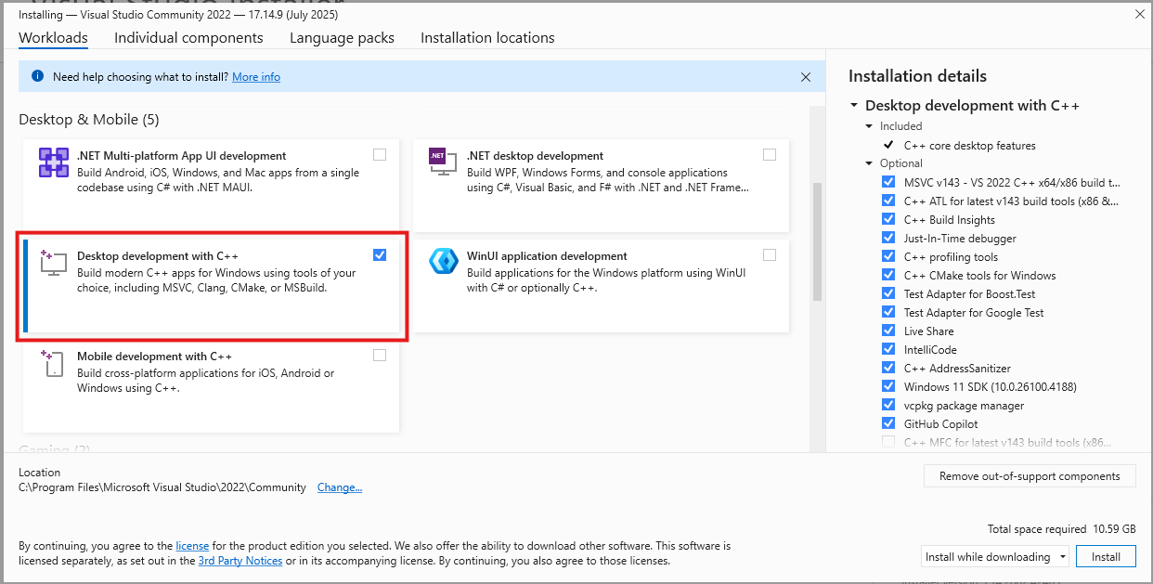Switch to Installation locations tab

pyautogui.click(x=487, y=38)
